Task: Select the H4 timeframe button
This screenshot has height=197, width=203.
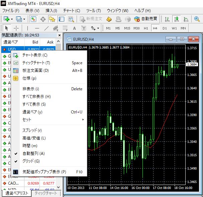Action: (155, 28)
